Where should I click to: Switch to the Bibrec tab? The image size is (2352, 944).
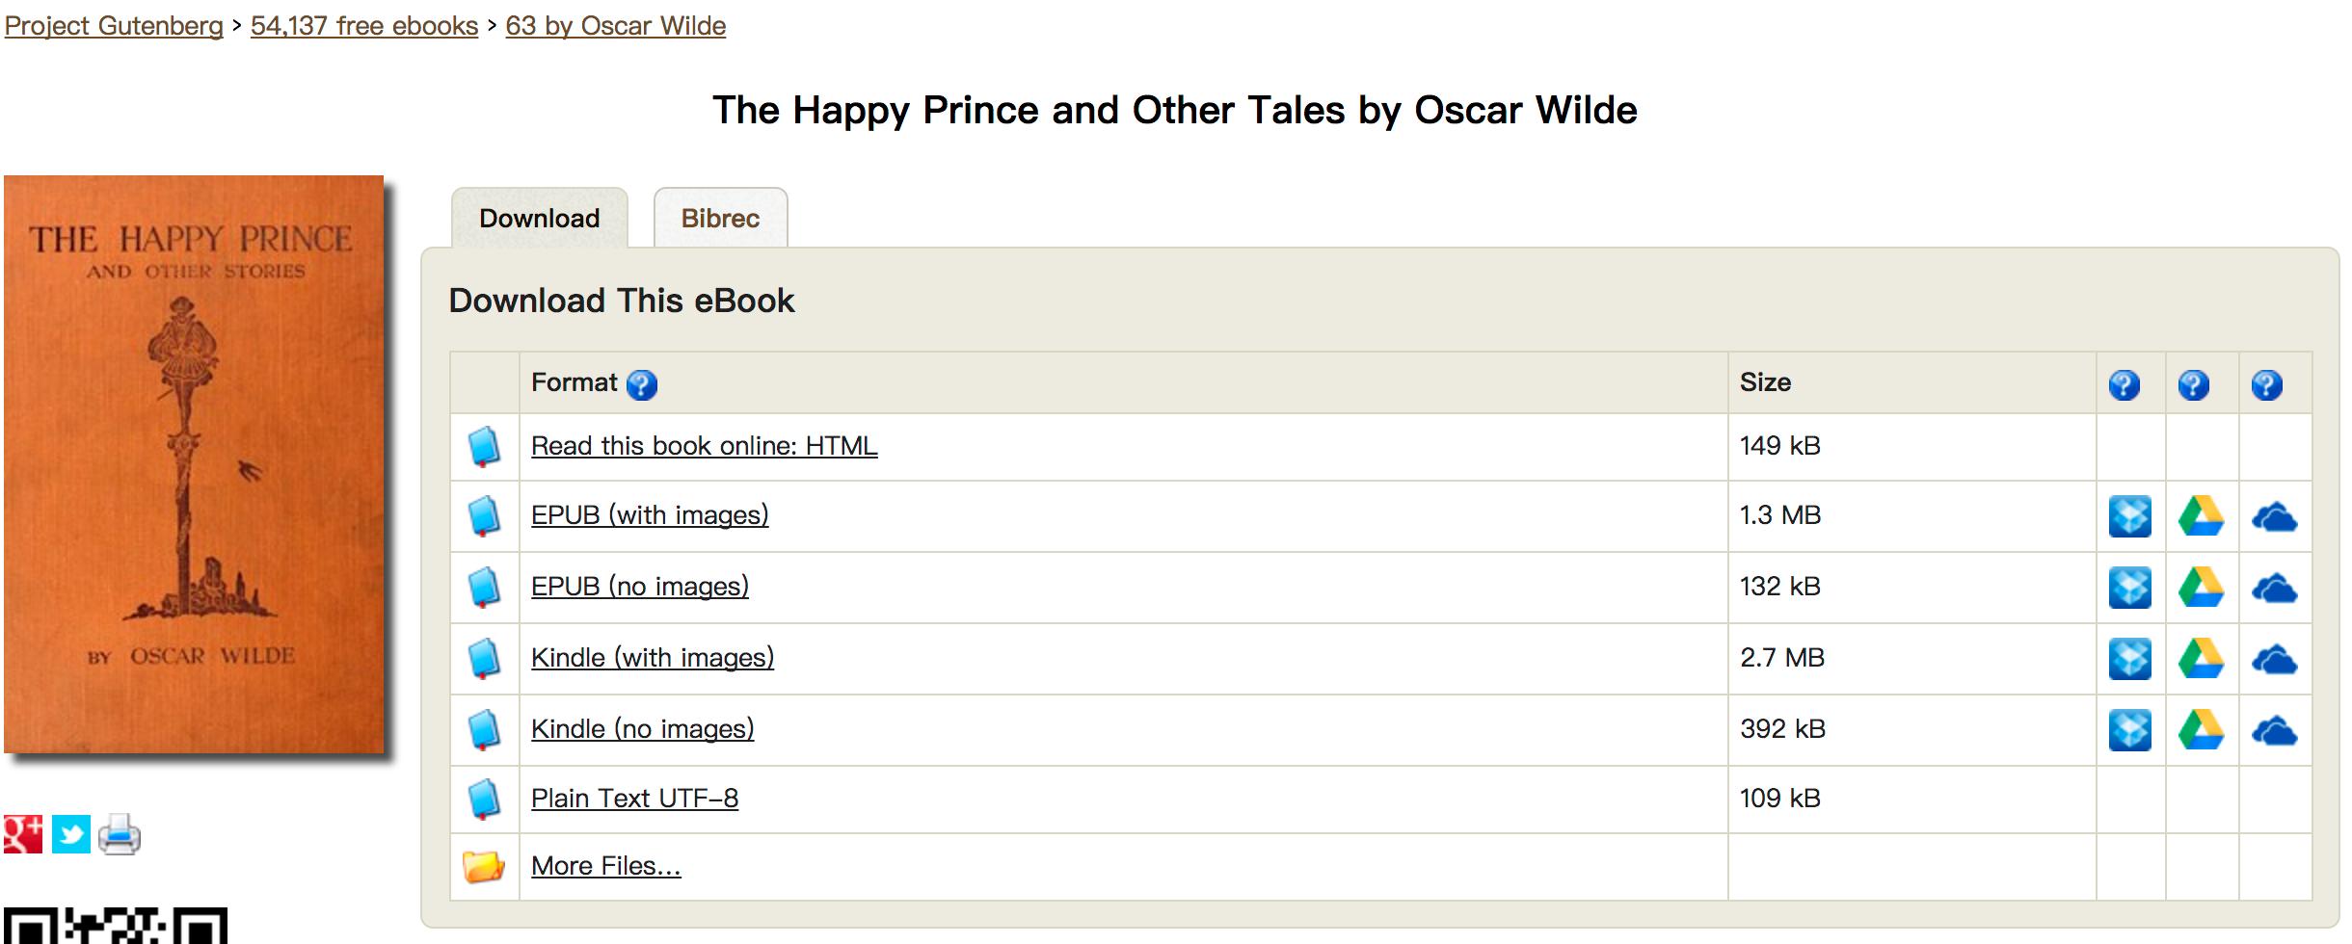[x=720, y=219]
